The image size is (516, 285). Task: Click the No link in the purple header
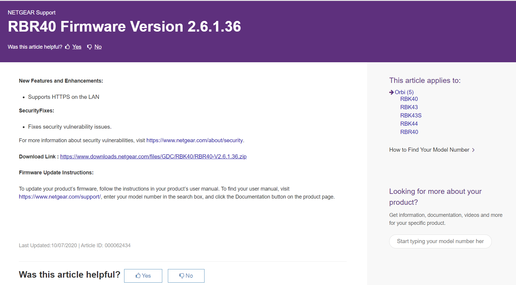[x=98, y=47]
